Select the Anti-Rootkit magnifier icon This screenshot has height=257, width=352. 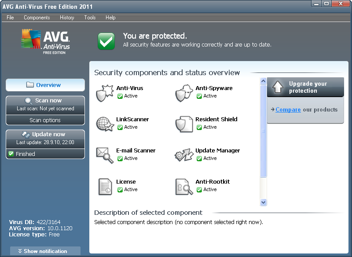tap(184, 187)
